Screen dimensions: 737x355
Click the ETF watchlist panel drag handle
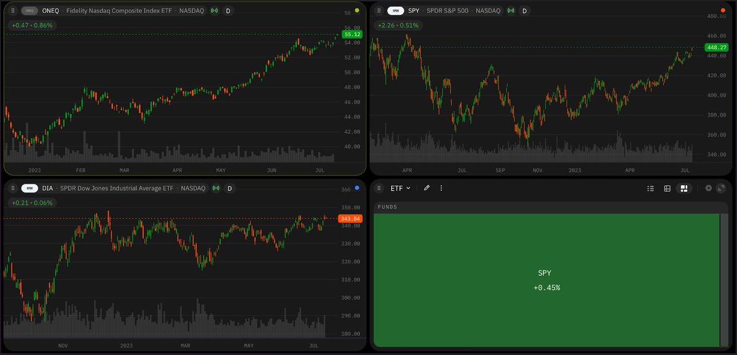[x=379, y=188]
